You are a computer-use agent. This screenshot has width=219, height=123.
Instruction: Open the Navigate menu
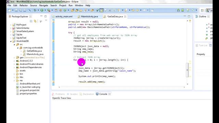pyautogui.click(x=43, y=5)
